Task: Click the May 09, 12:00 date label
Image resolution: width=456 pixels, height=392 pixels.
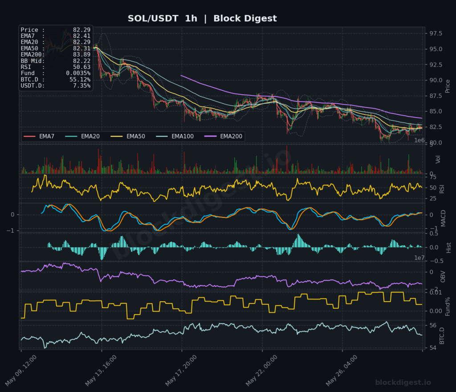Action: pyautogui.click(x=21, y=371)
